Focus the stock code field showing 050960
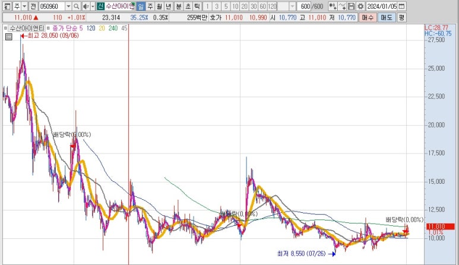 coord(52,6)
